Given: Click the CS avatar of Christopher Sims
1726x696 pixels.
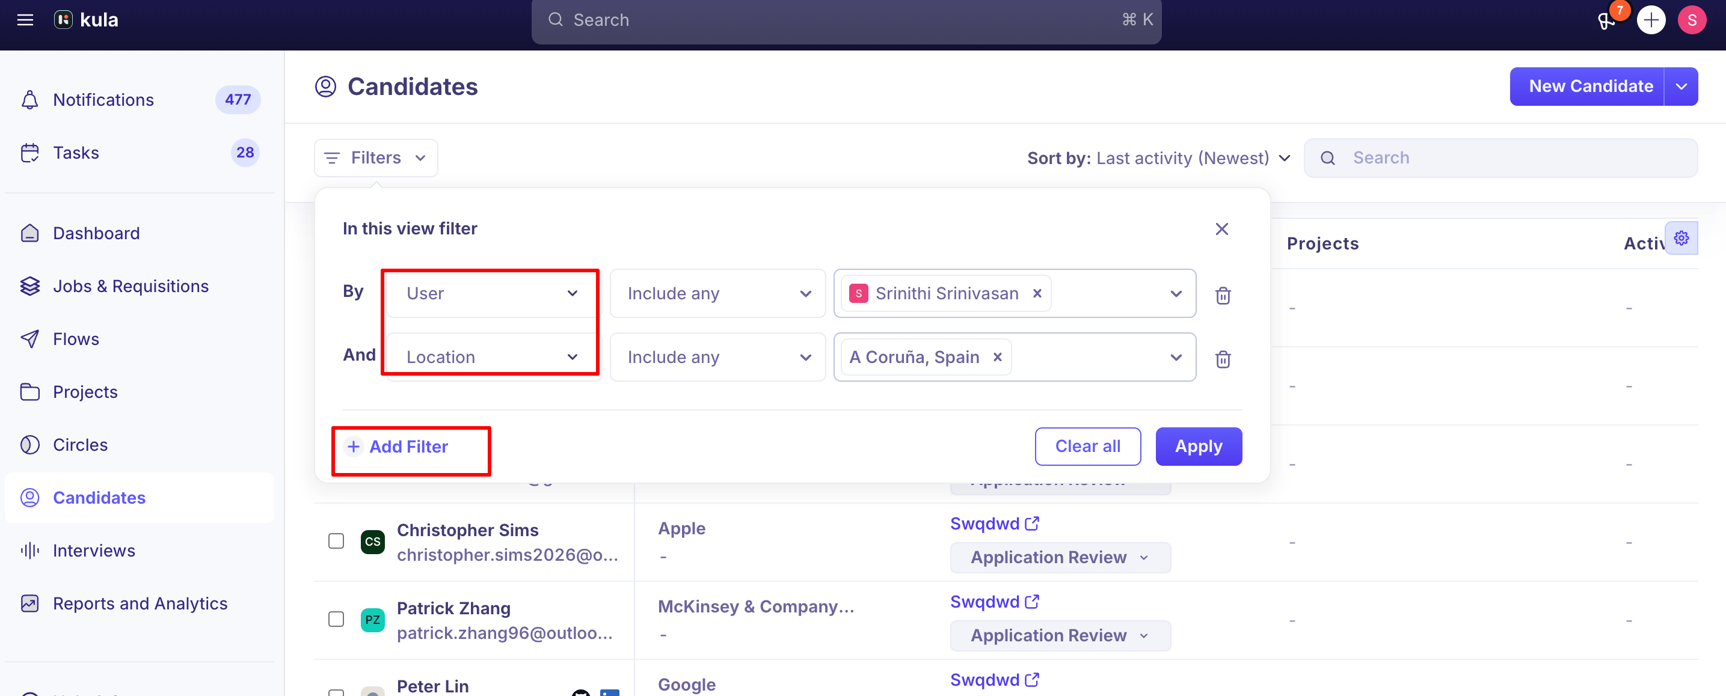Looking at the screenshot, I should [x=372, y=542].
